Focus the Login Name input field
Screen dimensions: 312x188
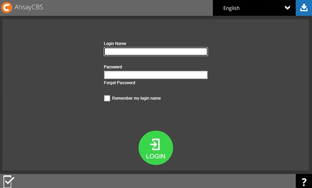156,52
